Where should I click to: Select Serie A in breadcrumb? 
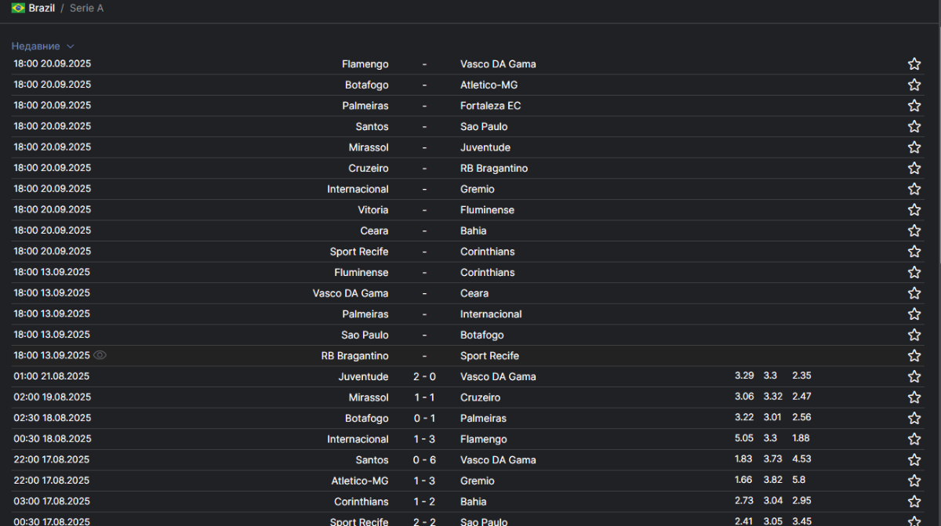[86, 8]
